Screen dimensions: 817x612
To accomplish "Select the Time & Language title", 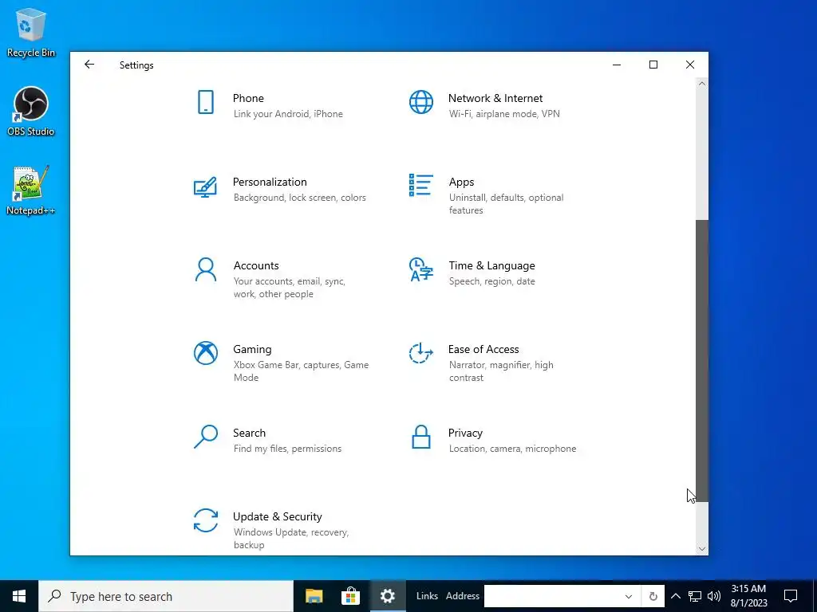I will (491, 266).
